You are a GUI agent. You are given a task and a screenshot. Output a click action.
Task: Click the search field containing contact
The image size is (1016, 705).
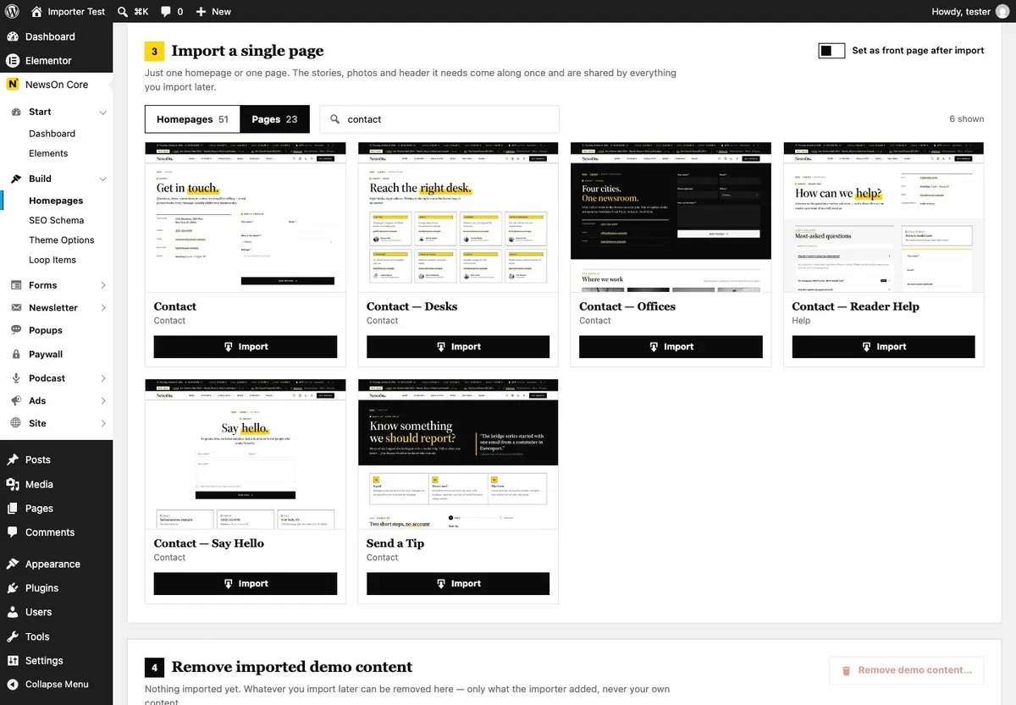tap(439, 119)
